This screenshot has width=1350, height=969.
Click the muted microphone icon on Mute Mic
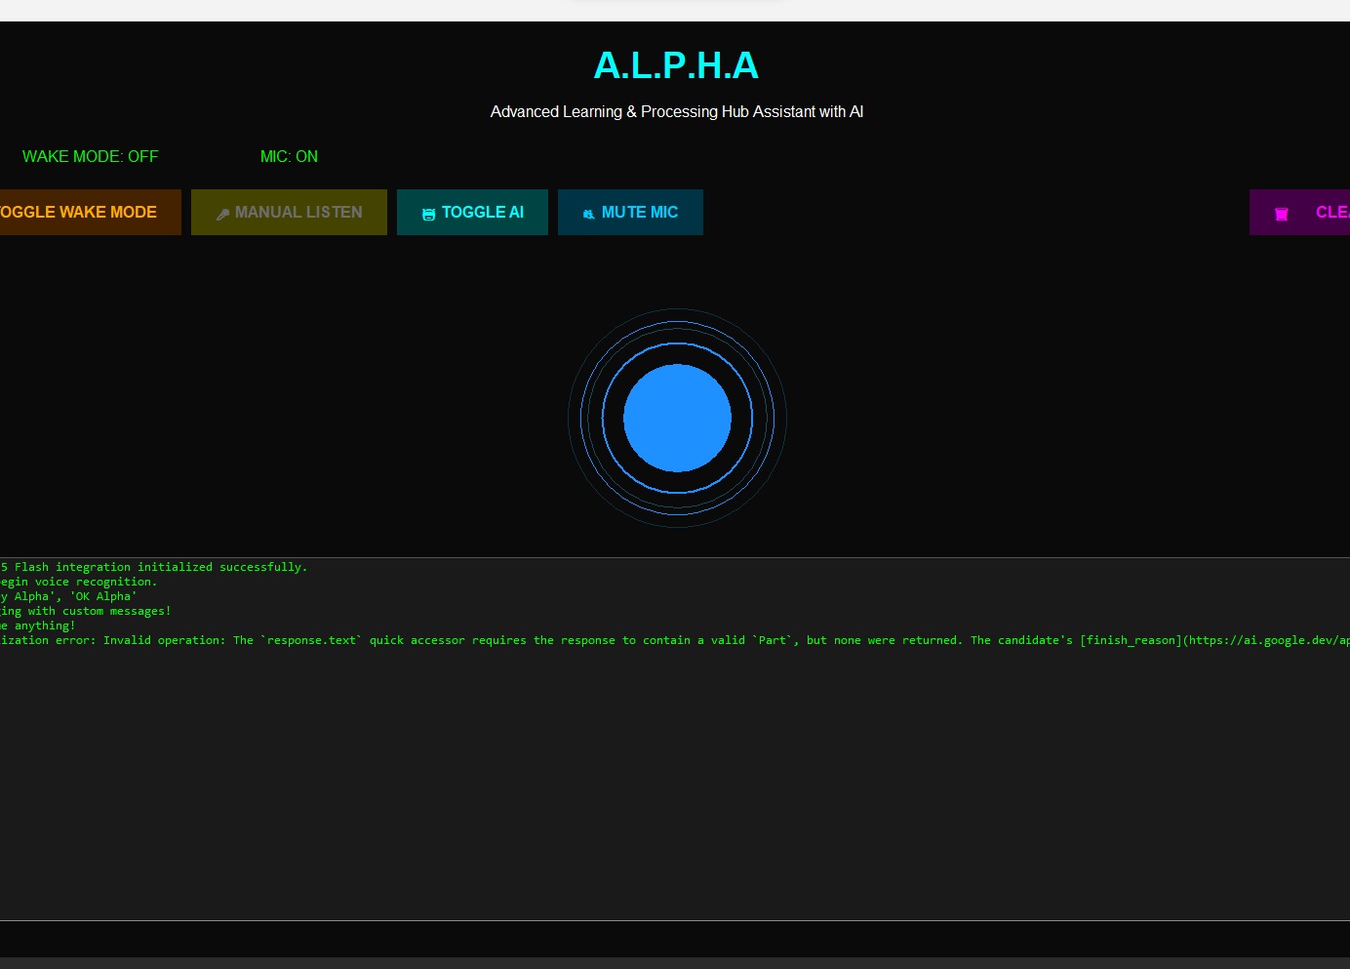(x=588, y=213)
